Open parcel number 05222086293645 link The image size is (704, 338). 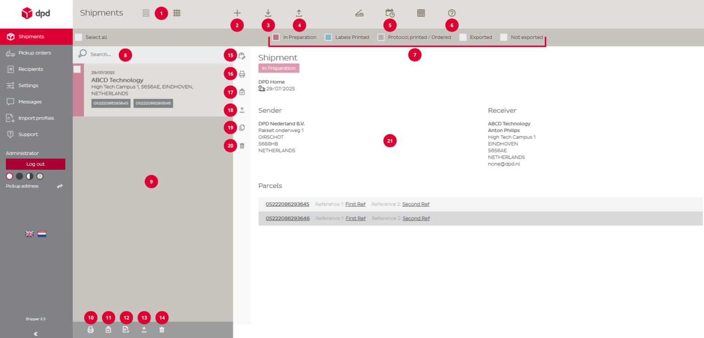coord(287,204)
